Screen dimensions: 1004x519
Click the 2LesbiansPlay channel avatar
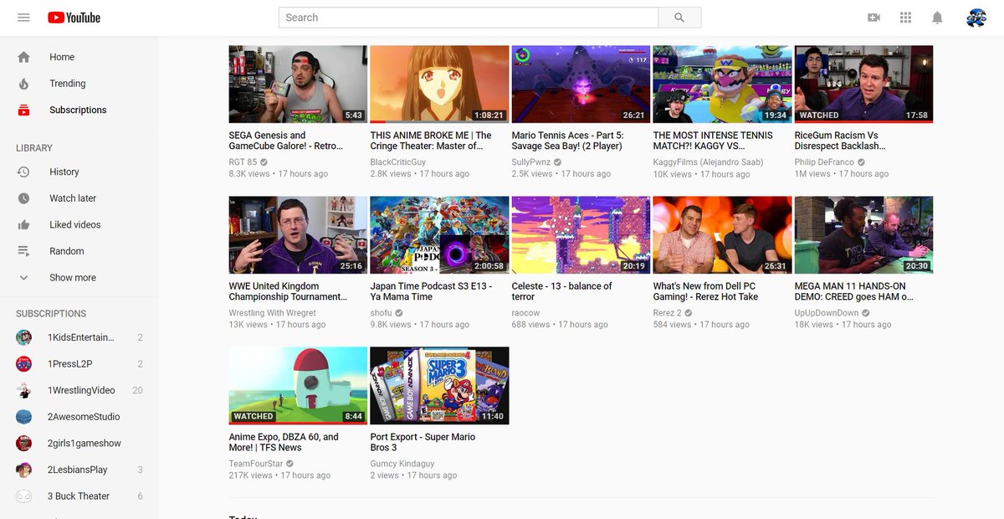pyautogui.click(x=23, y=470)
